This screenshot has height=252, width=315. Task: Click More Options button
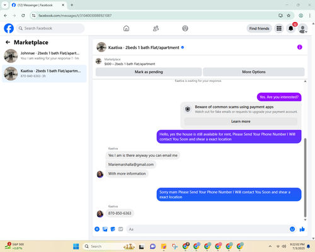coord(254,72)
